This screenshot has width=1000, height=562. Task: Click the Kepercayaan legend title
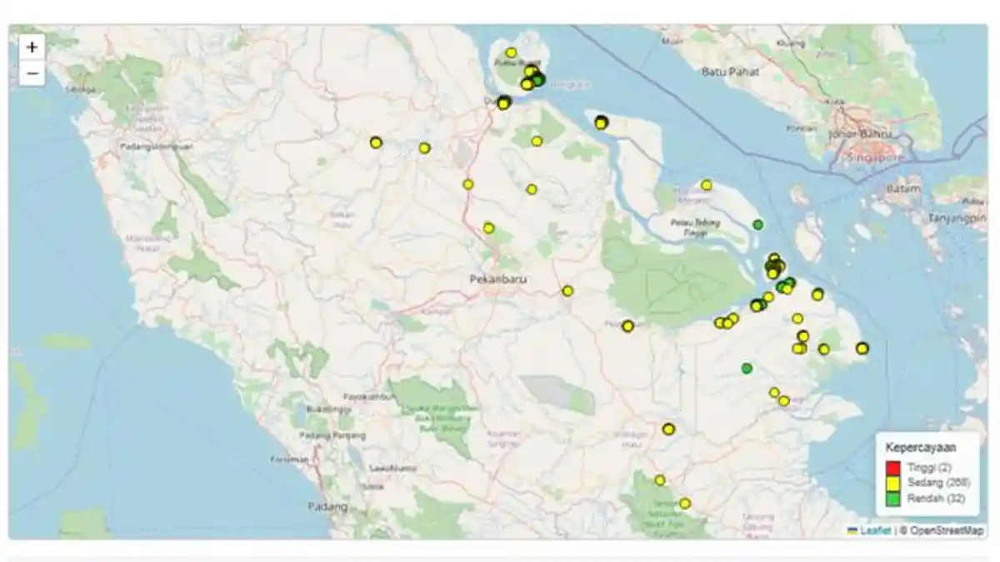pos(920,447)
